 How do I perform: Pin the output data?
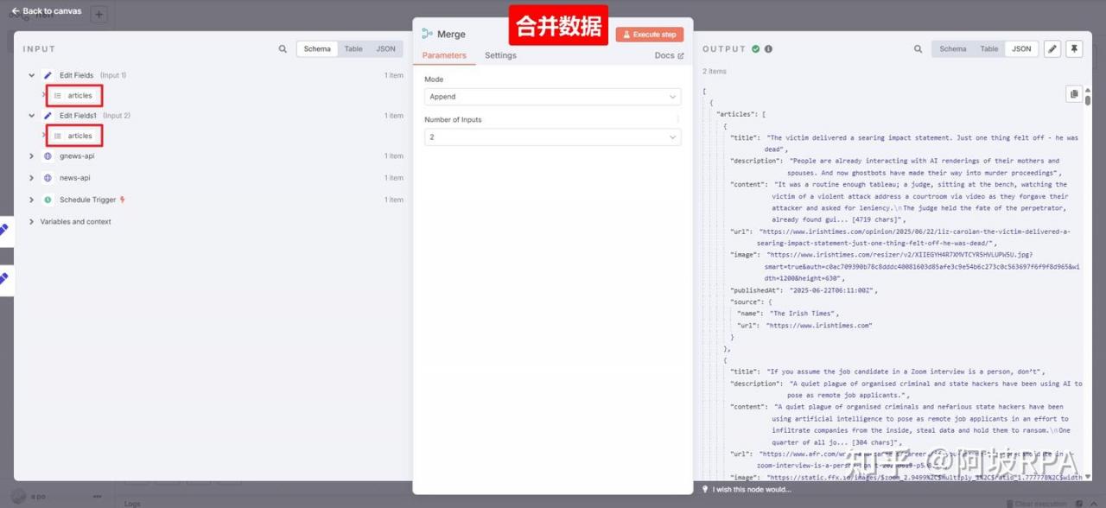(x=1074, y=49)
